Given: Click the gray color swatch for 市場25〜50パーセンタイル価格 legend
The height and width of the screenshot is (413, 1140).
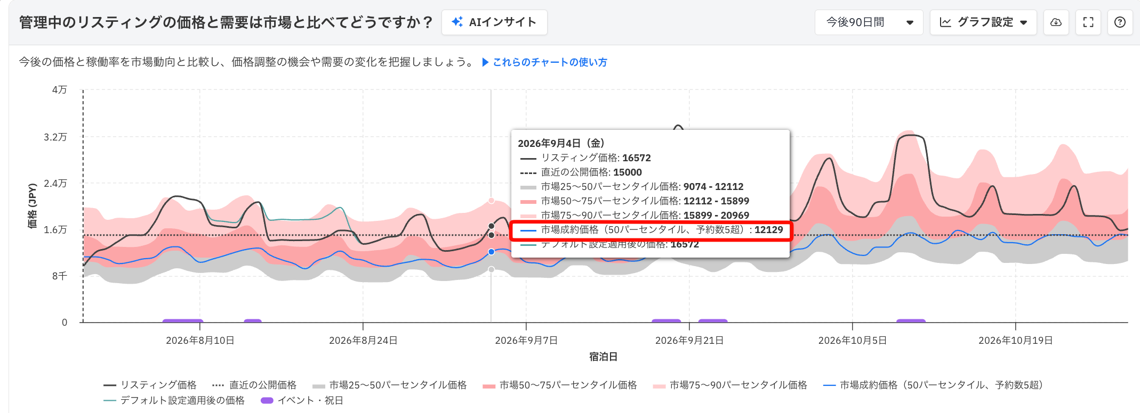Looking at the screenshot, I should tap(319, 386).
